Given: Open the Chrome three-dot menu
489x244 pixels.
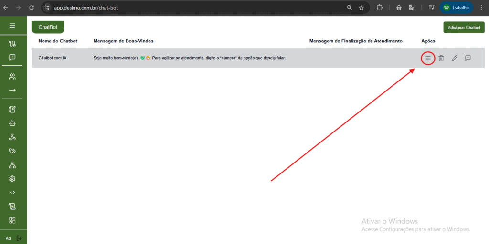Looking at the screenshot, I should point(481,8).
